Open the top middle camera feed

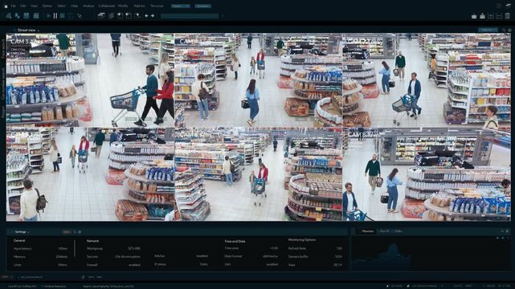coord(259,79)
